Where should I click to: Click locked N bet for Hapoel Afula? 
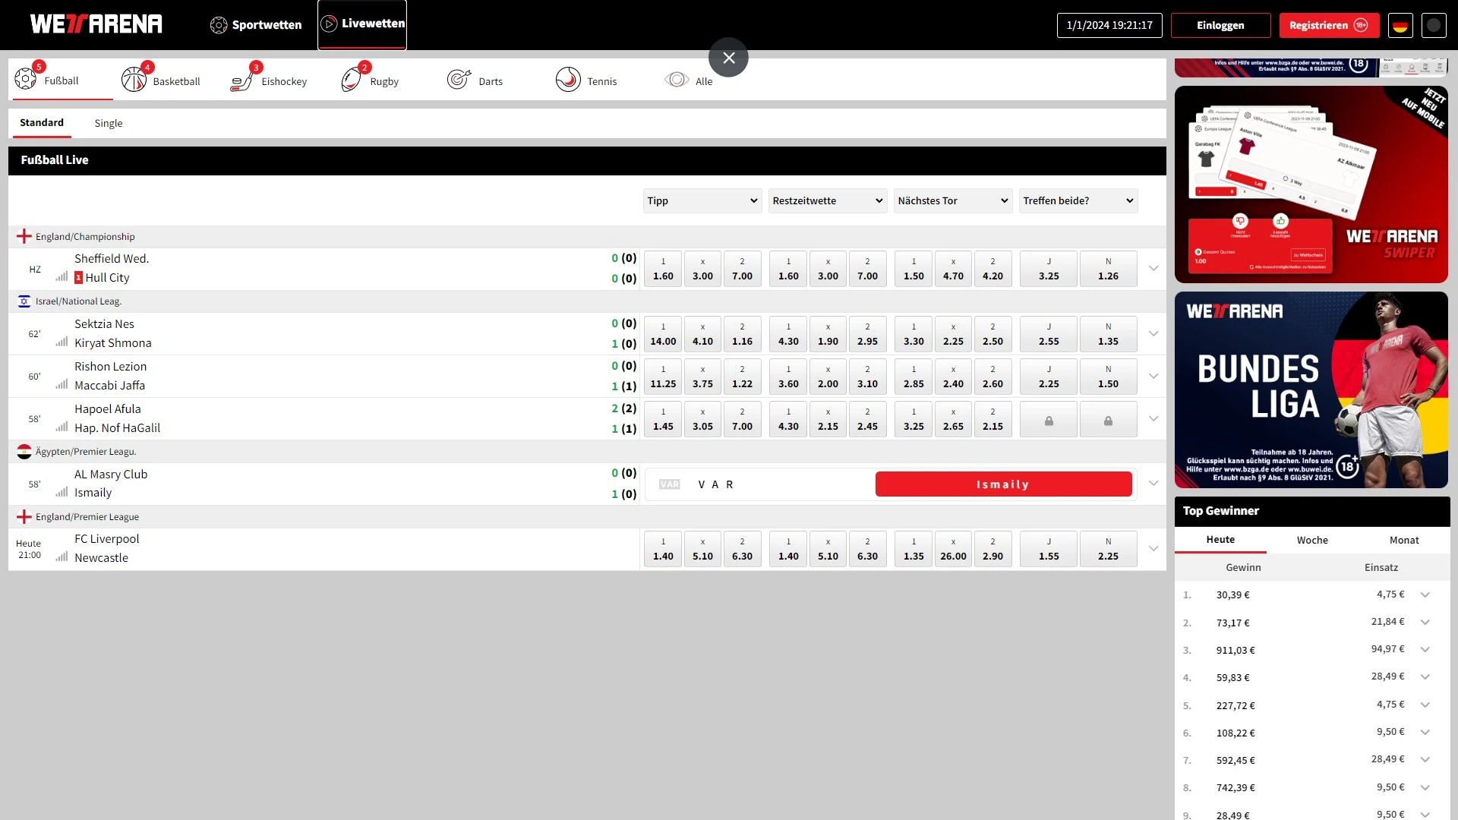1108,420
